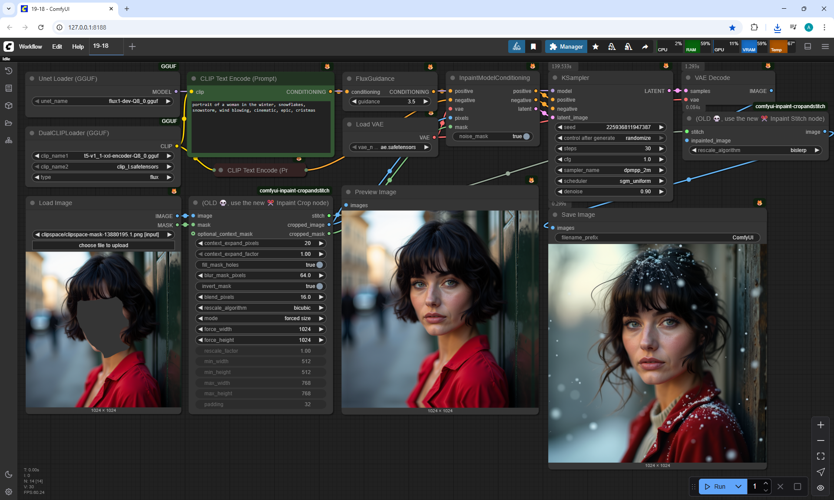
Task: Click the star favorites icon beside Manager
Action: 596,46
